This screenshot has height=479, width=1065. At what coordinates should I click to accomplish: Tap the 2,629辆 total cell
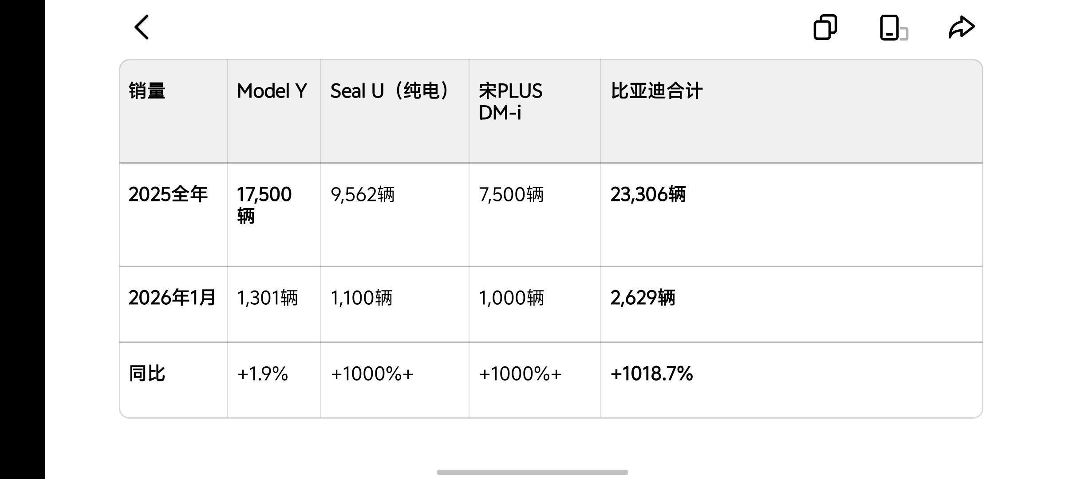point(643,298)
